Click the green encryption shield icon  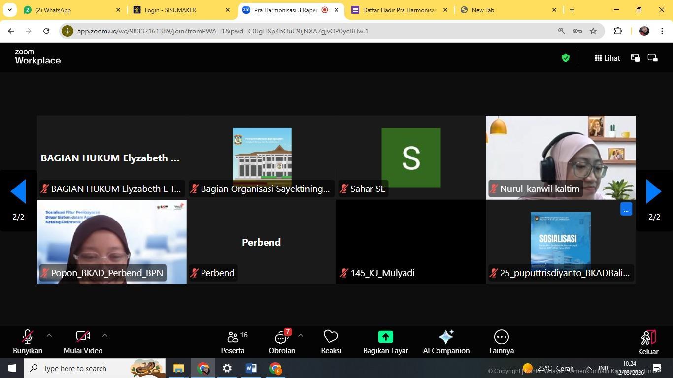[566, 58]
